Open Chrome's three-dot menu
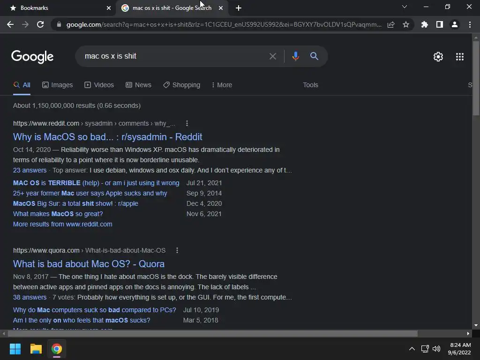This screenshot has width=480, height=360. coord(470,24)
